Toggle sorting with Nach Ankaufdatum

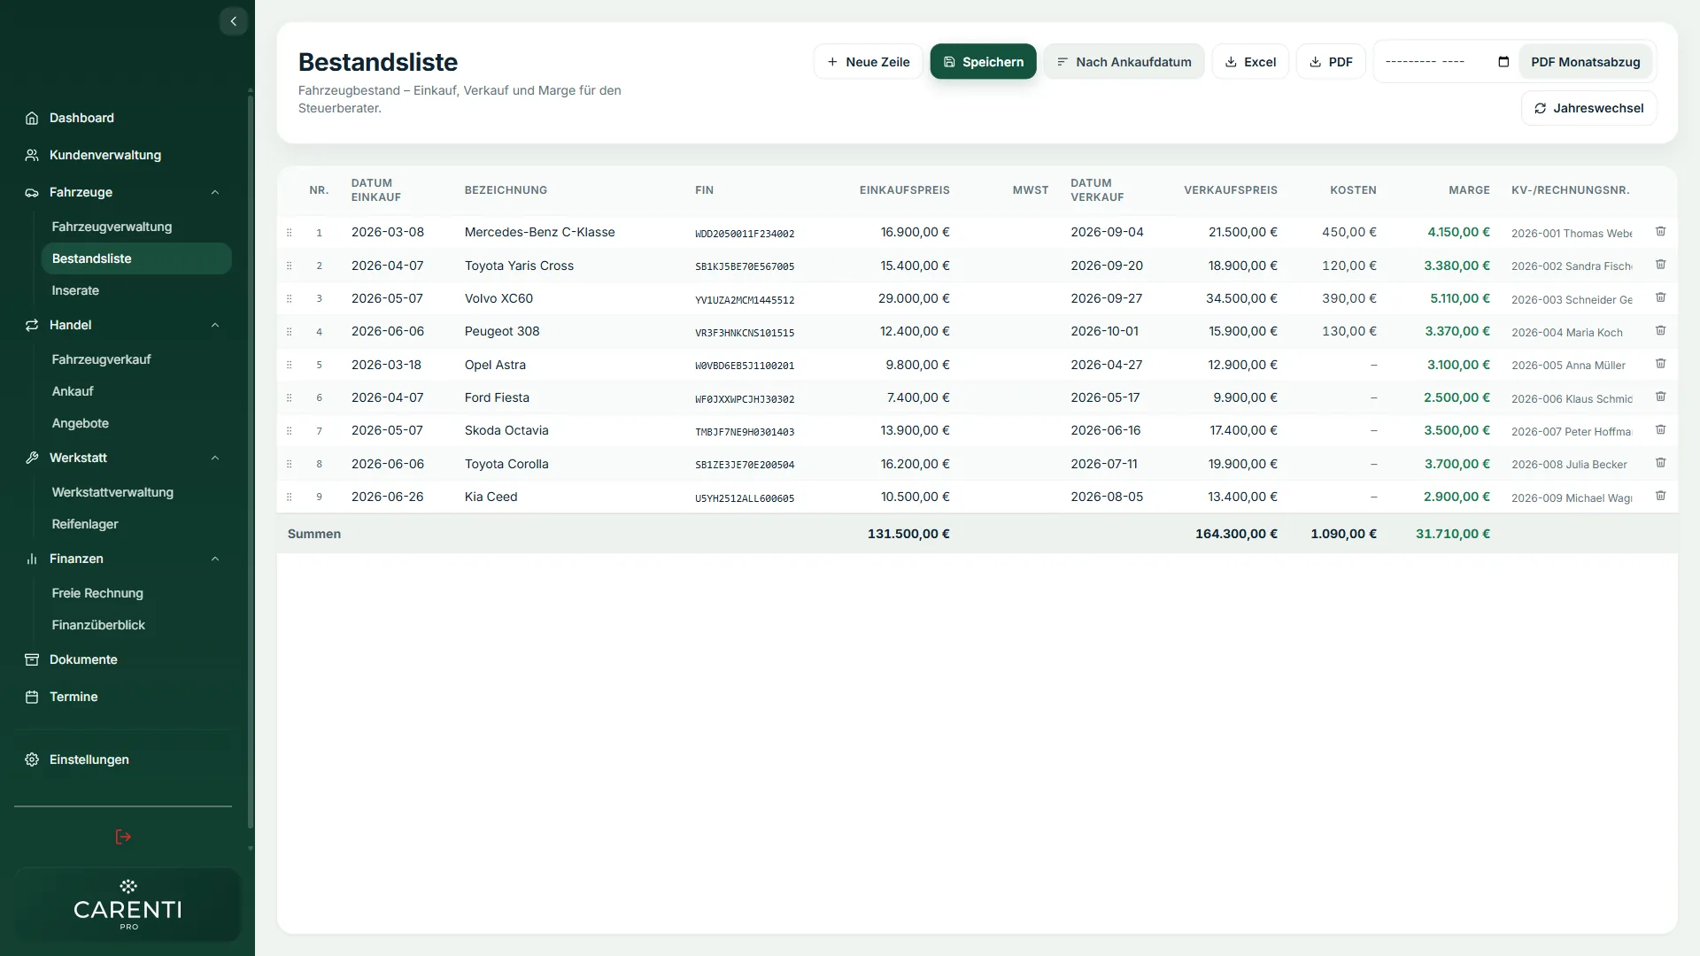coord(1124,62)
